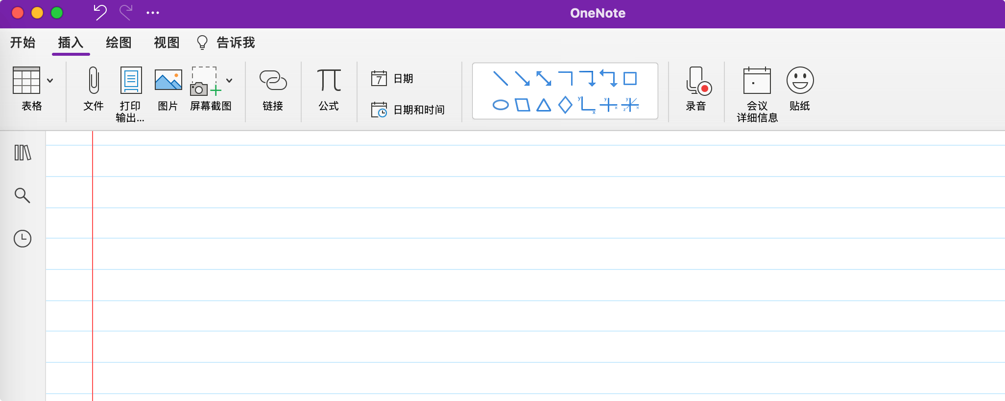
Task: Select the diamond shape
Action: pyautogui.click(x=565, y=105)
